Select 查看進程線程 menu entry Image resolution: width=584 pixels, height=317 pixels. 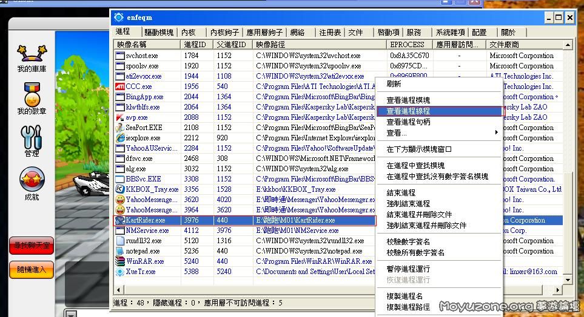(x=439, y=111)
